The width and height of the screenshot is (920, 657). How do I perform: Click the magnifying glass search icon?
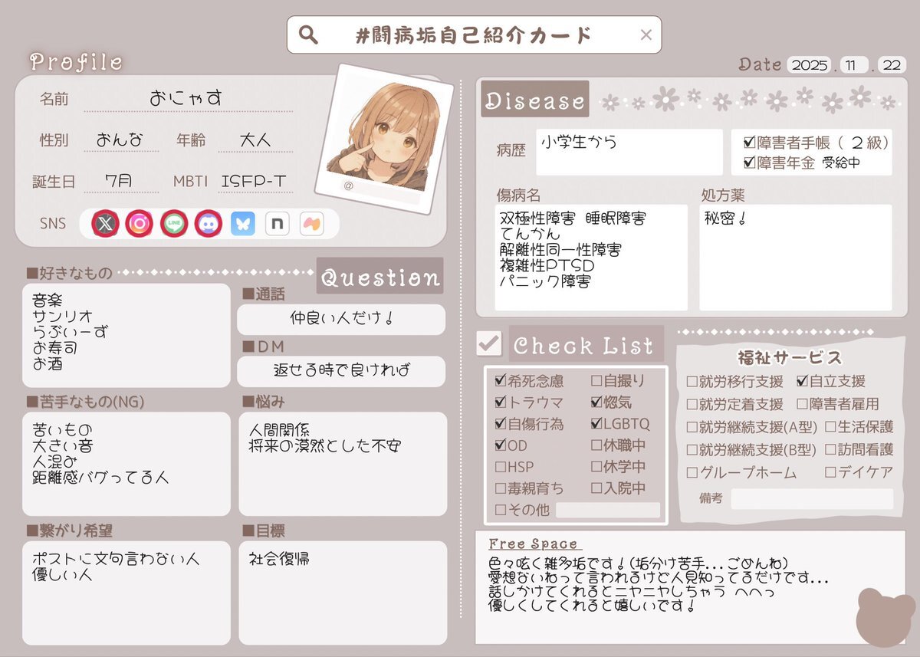[x=308, y=34]
